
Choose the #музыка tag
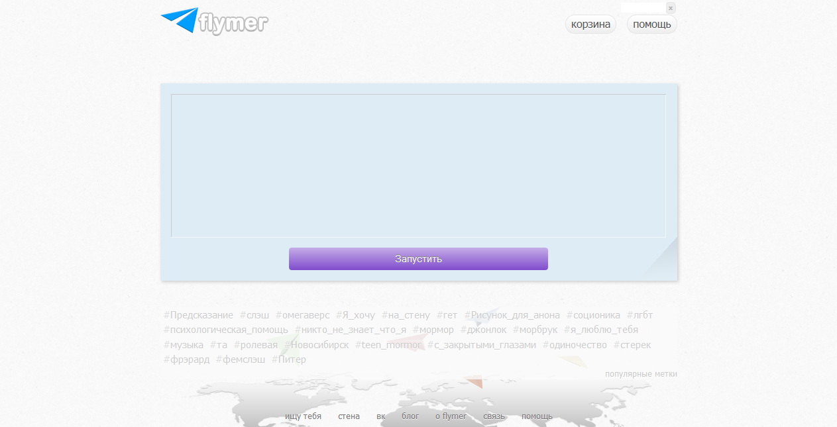pyautogui.click(x=184, y=345)
